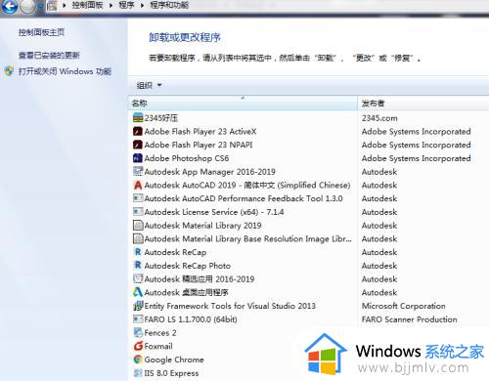Open the 组织 dropdown menu
The image size is (489, 381).
pos(149,85)
